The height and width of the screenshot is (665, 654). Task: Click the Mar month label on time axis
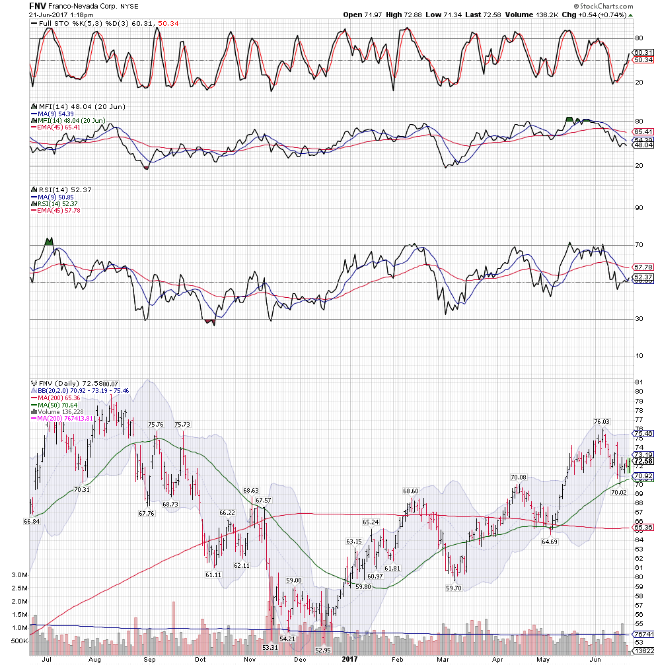[x=443, y=660]
